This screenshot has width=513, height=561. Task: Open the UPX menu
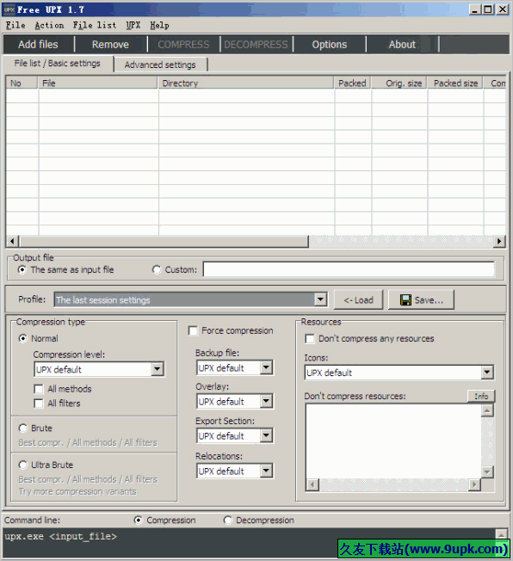pyautogui.click(x=133, y=25)
